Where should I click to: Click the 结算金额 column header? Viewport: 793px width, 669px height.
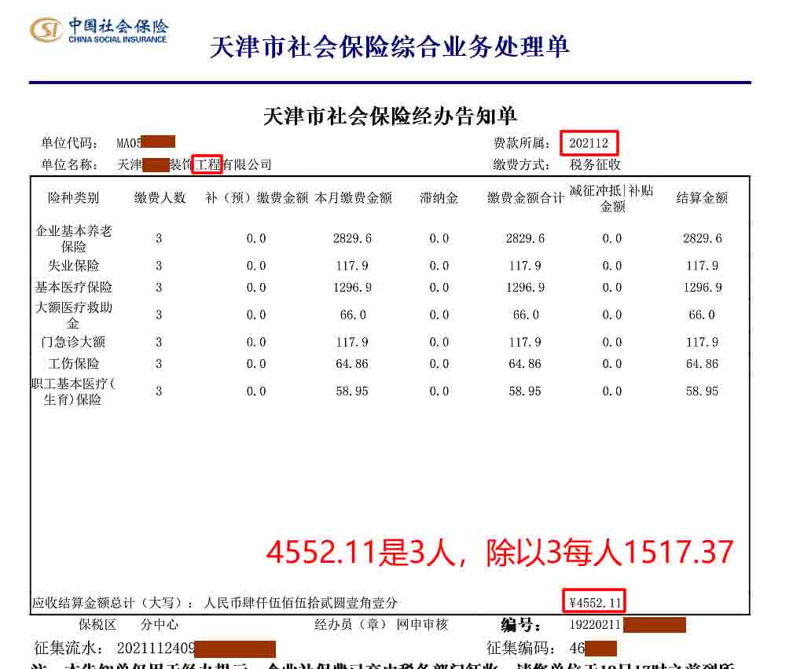coord(702,198)
